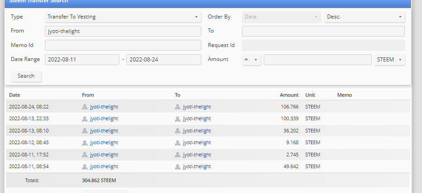Click the Amount value input field

318,60
